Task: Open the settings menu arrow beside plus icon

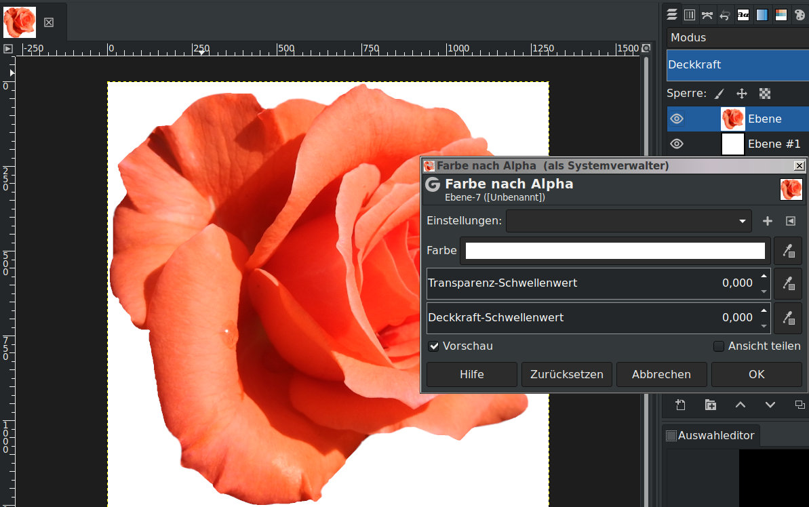Action: click(790, 221)
